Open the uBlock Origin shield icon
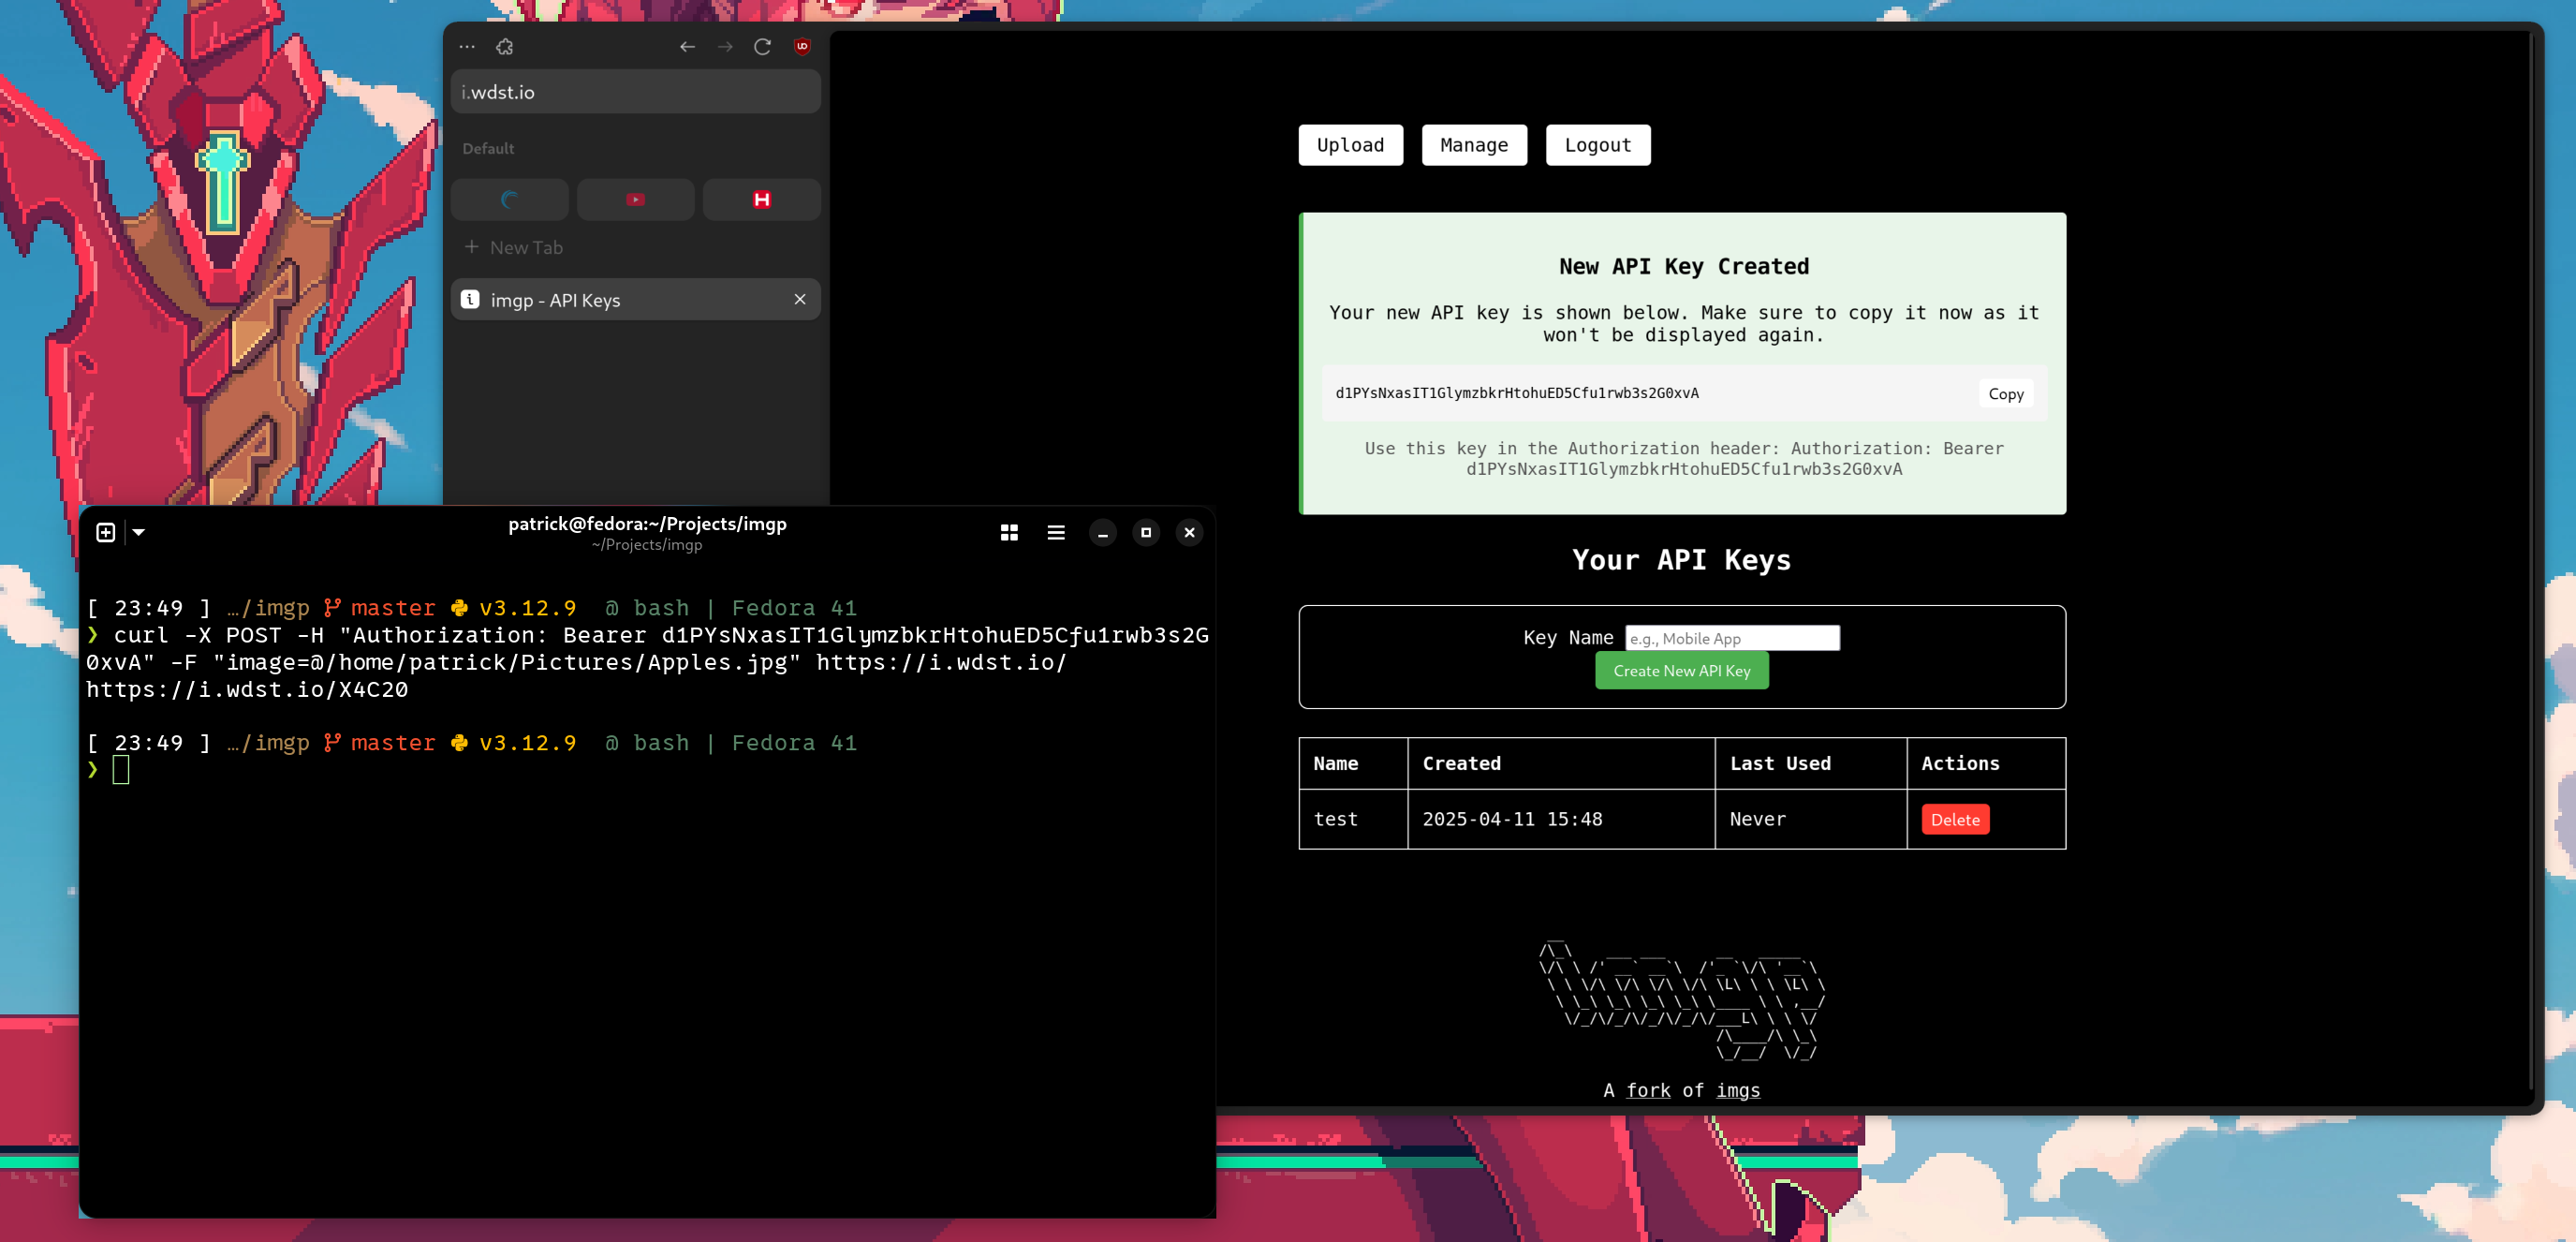The width and height of the screenshot is (2576, 1242). pos(802,47)
